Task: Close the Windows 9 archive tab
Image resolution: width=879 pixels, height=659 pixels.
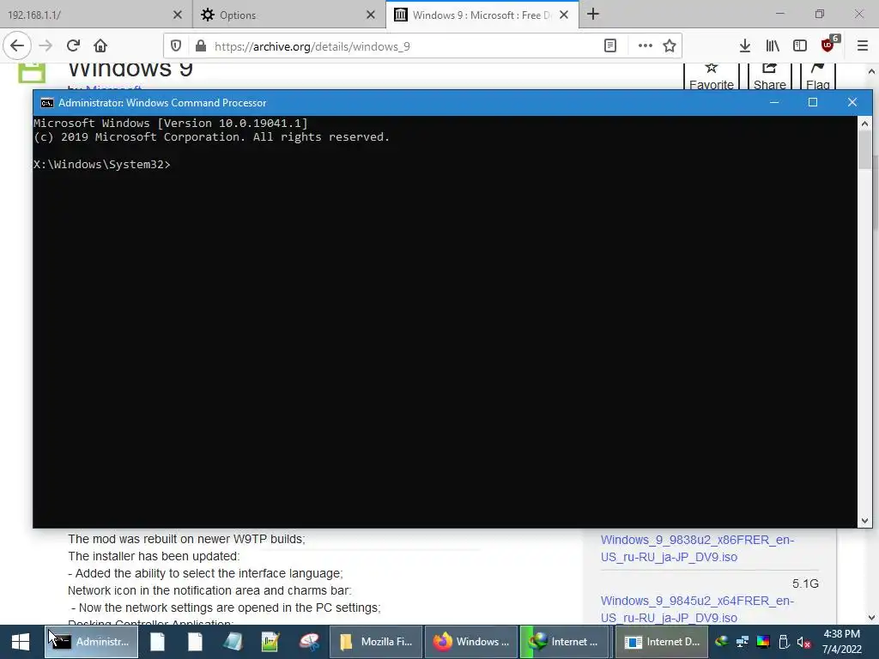Action: tap(564, 15)
